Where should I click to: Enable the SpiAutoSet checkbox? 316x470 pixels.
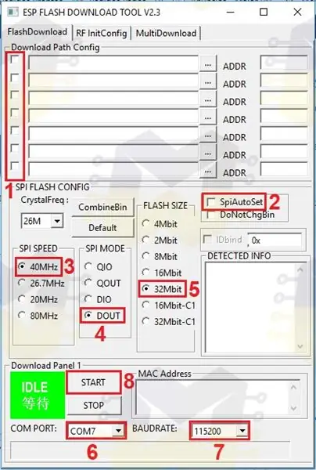tap(211, 202)
